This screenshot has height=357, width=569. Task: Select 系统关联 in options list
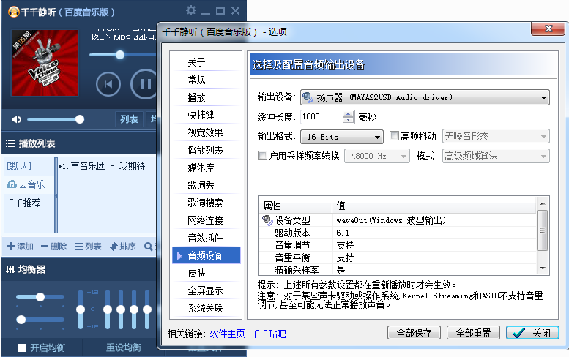206,309
